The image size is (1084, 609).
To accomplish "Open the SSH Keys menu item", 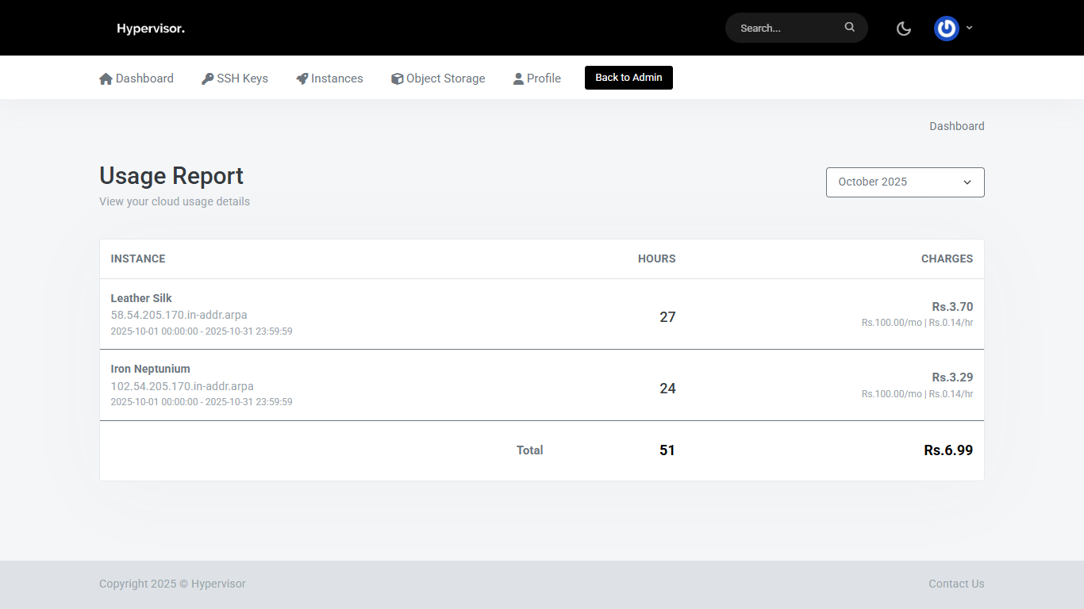I will coord(242,79).
